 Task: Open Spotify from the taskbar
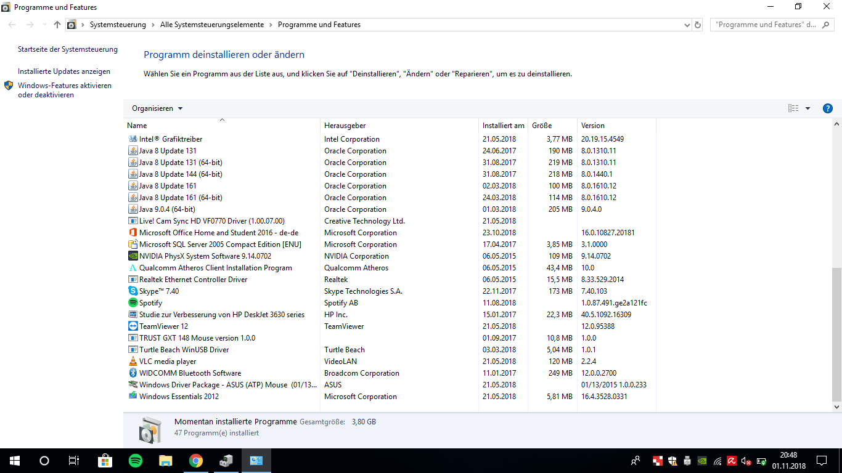click(135, 461)
